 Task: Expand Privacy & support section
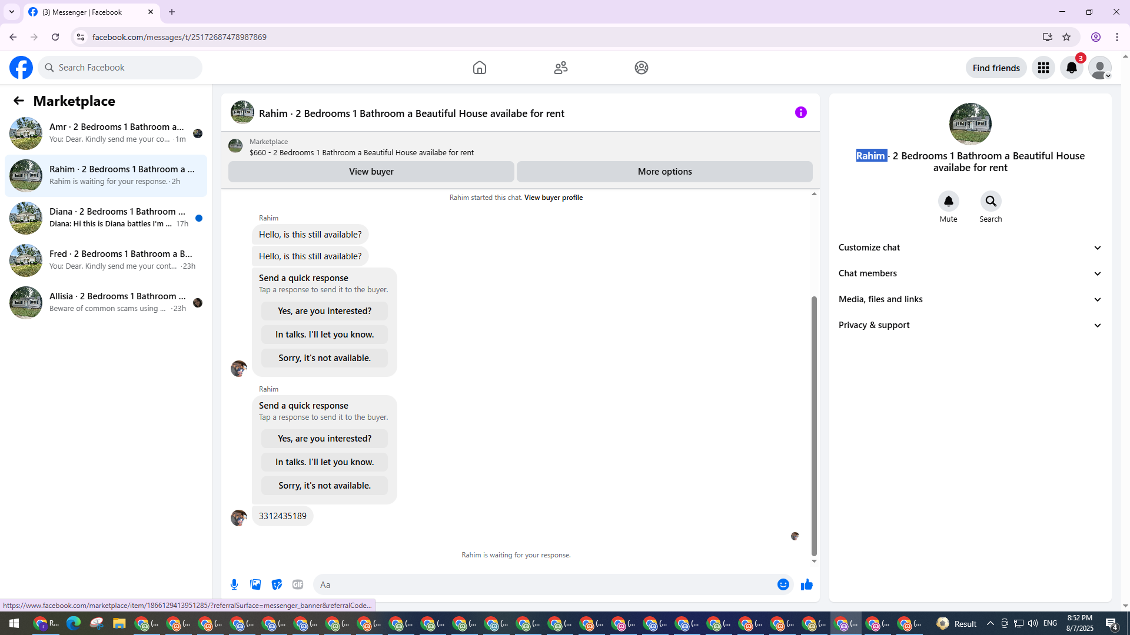tap(971, 325)
